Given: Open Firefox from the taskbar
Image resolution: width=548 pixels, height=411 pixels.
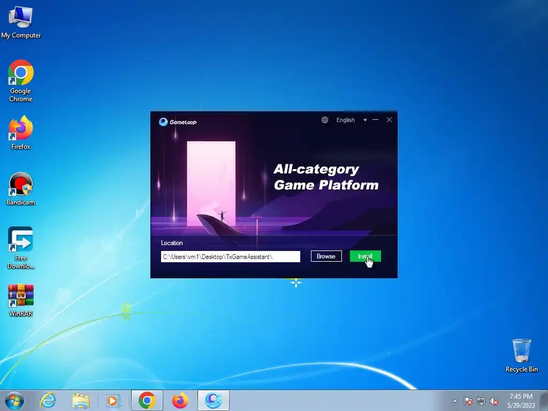Looking at the screenshot, I should (180, 400).
